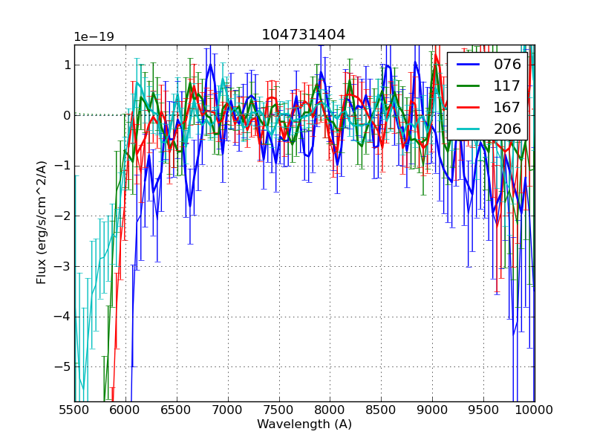Click the −5 tick on the y-axis
The image size is (594, 446).
click(x=62, y=367)
